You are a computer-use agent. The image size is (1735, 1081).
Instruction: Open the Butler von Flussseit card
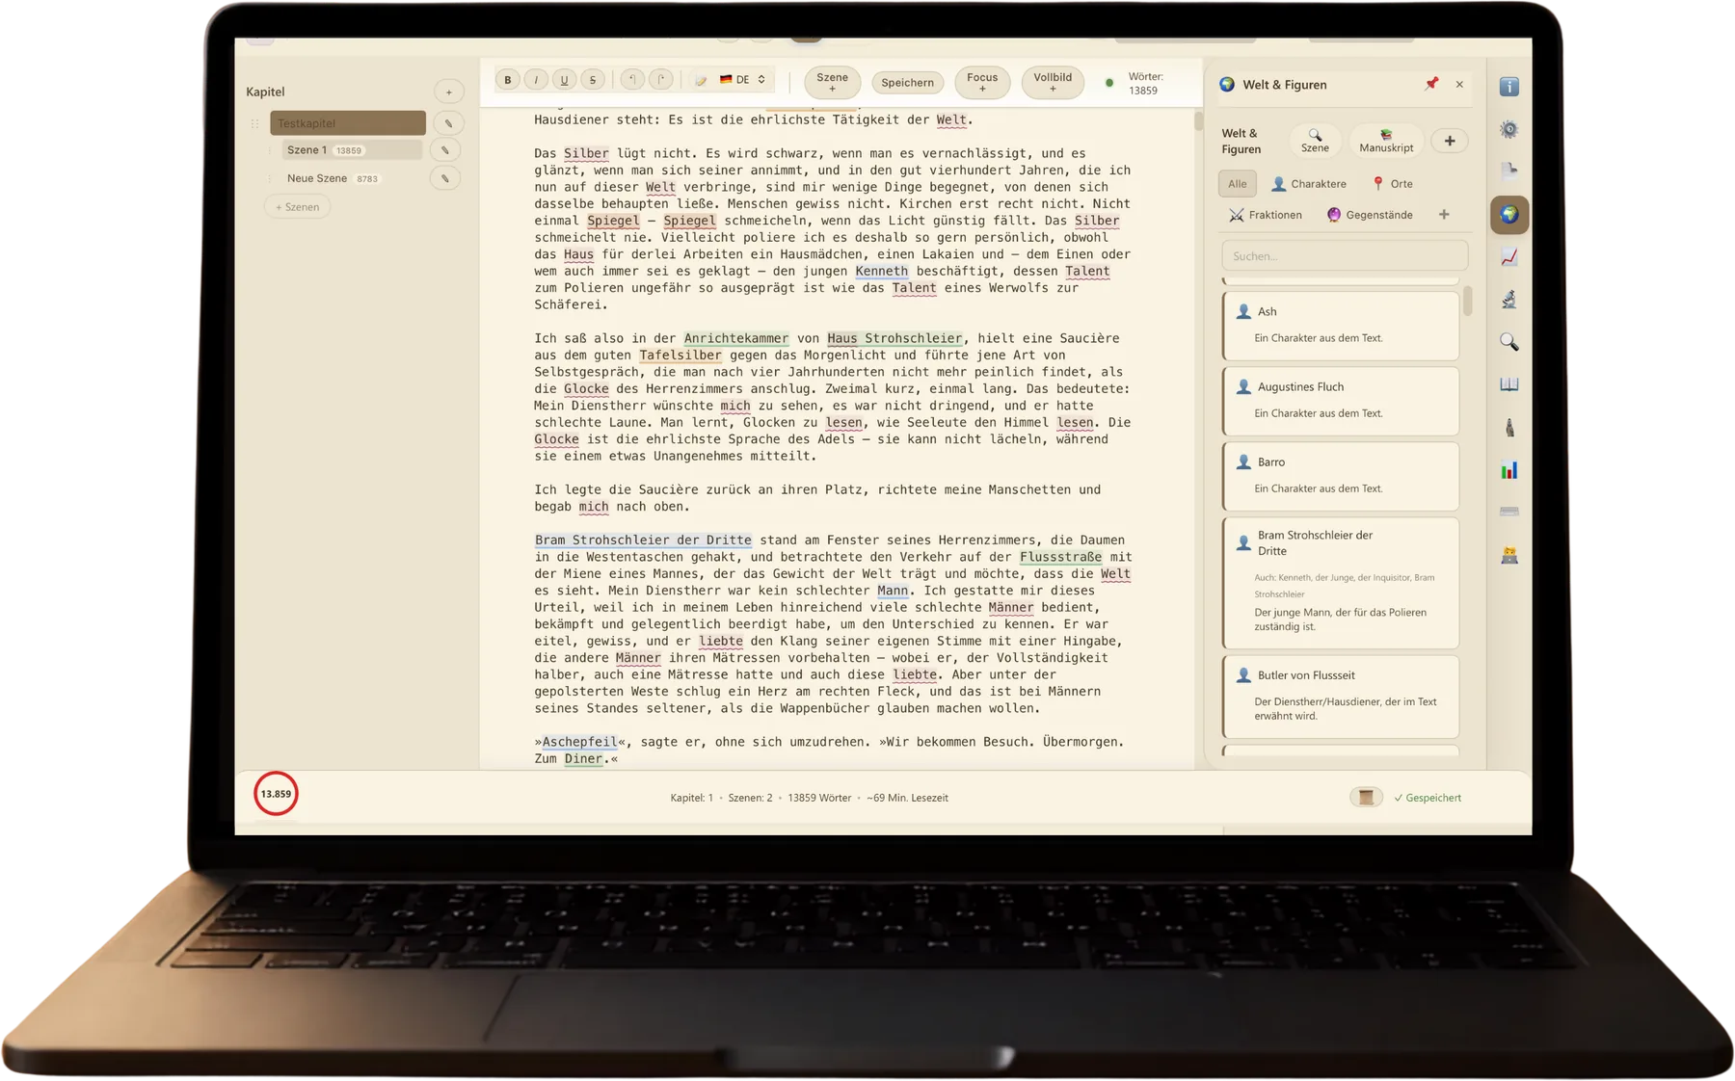(x=1341, y=697)
